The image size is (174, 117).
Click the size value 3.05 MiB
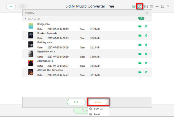(95, 66)
